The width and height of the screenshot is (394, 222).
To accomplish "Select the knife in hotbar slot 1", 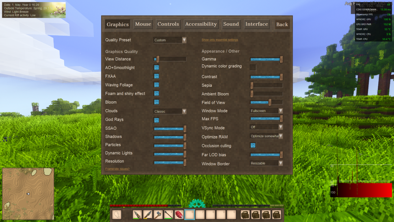I will 137,215.
